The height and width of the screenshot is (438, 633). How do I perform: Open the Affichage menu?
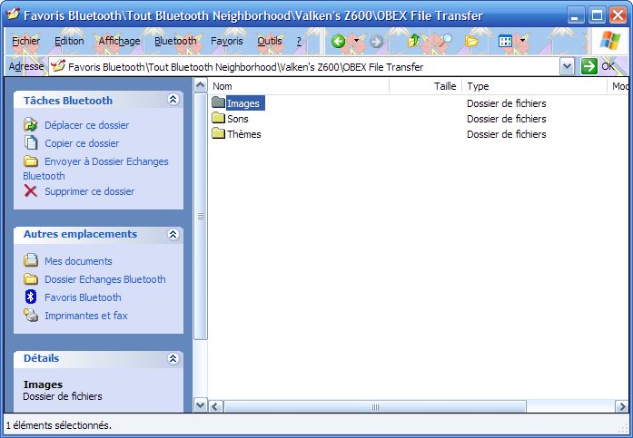click(x=119, y=41)
